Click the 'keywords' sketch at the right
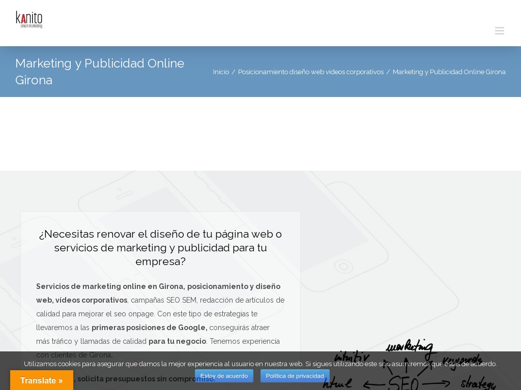The height and width of the screenshot is (390, 521). point(463,360)
